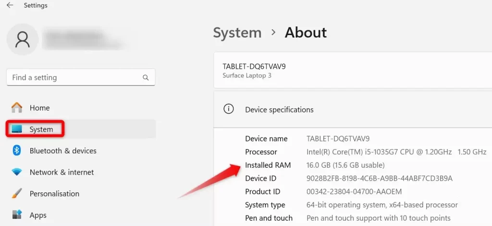Click the search magnifier icon
The height and width of the screenshot is (226, 492).
(x=146, y=77)
